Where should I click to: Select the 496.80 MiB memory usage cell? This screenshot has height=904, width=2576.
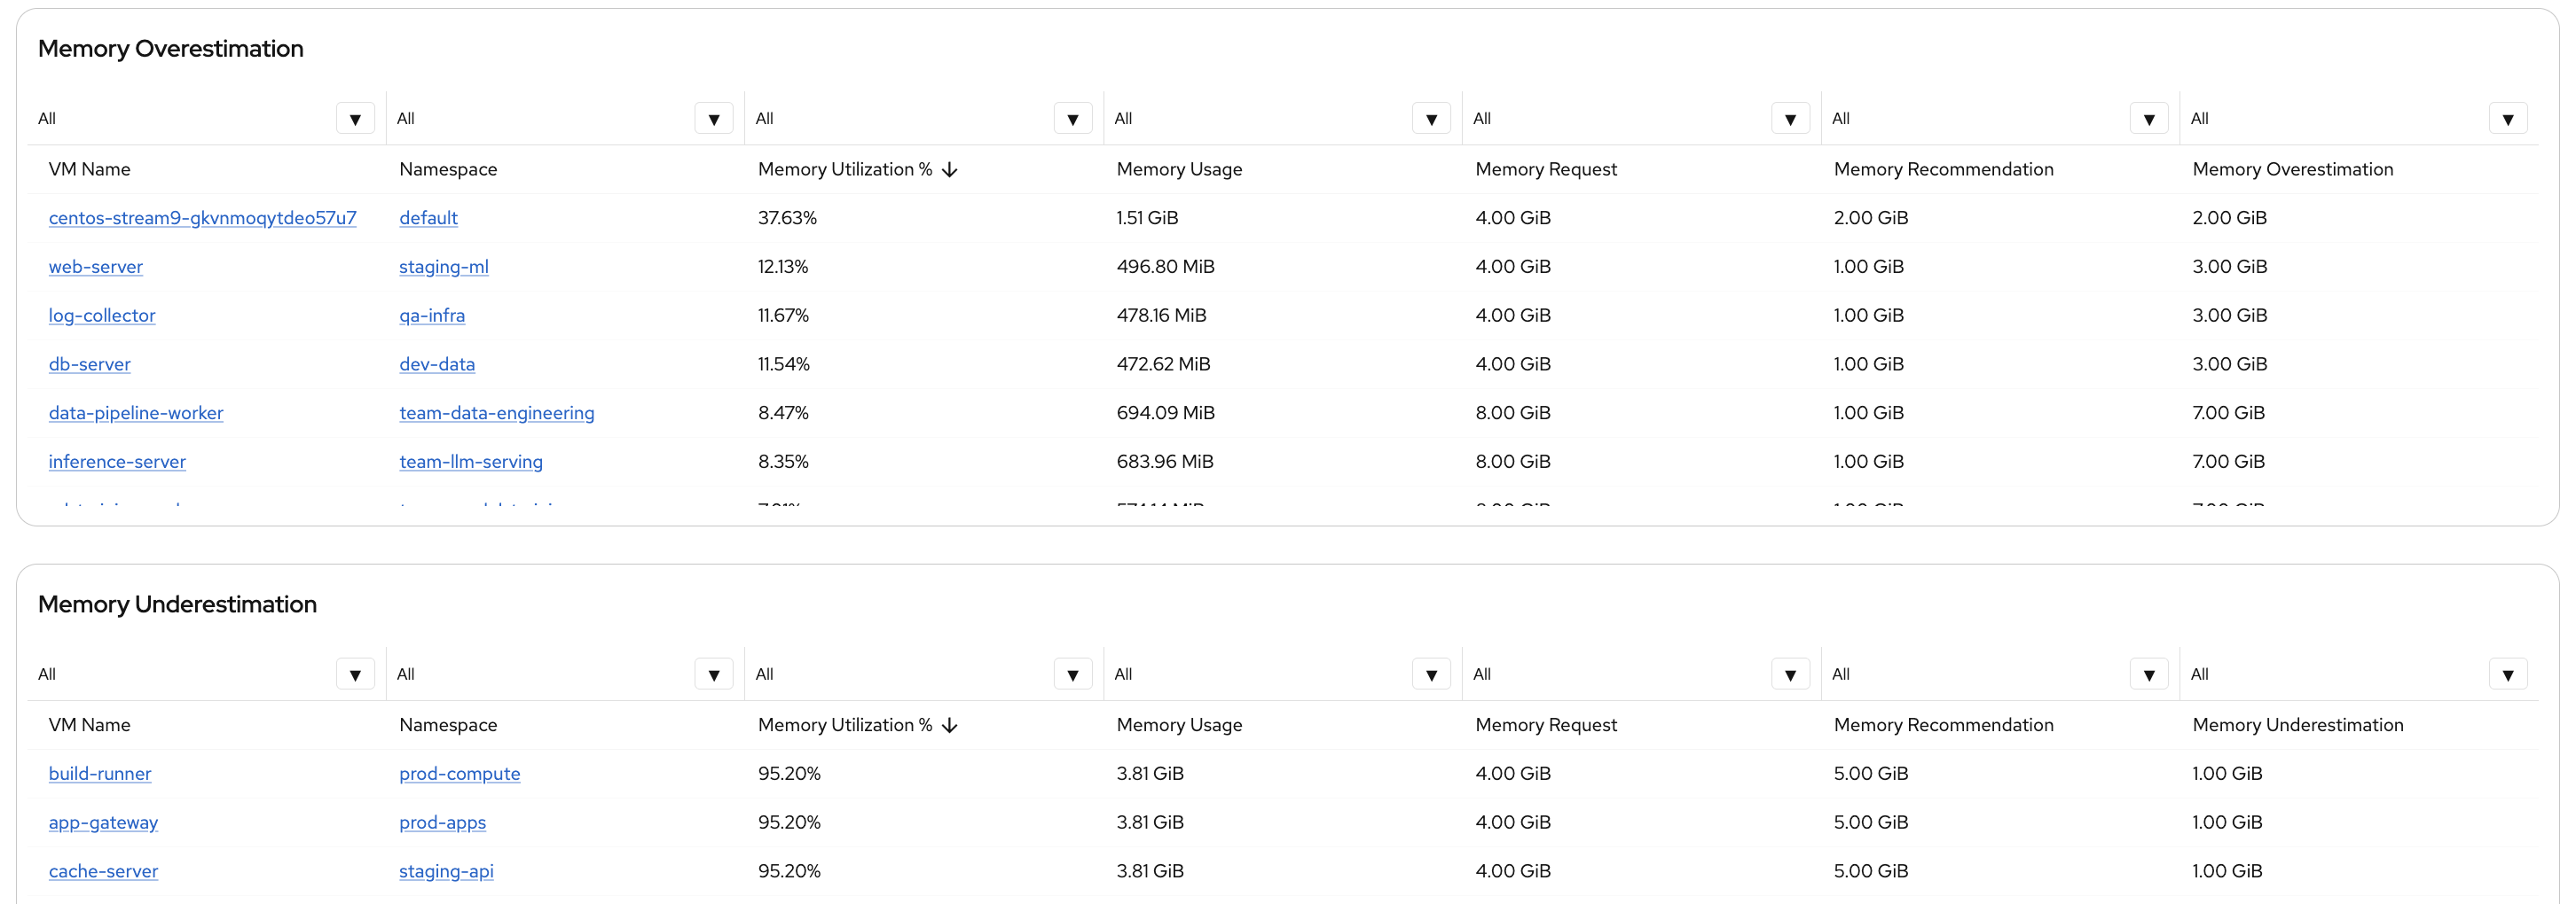1165,267
